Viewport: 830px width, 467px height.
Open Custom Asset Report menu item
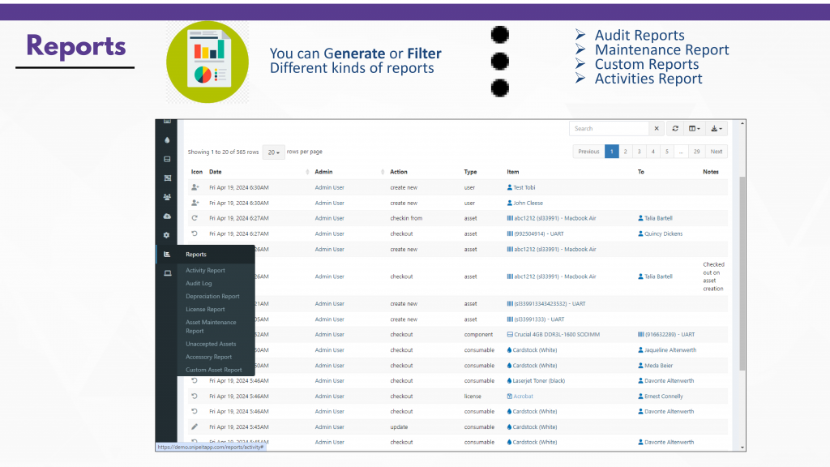point(213,370)
